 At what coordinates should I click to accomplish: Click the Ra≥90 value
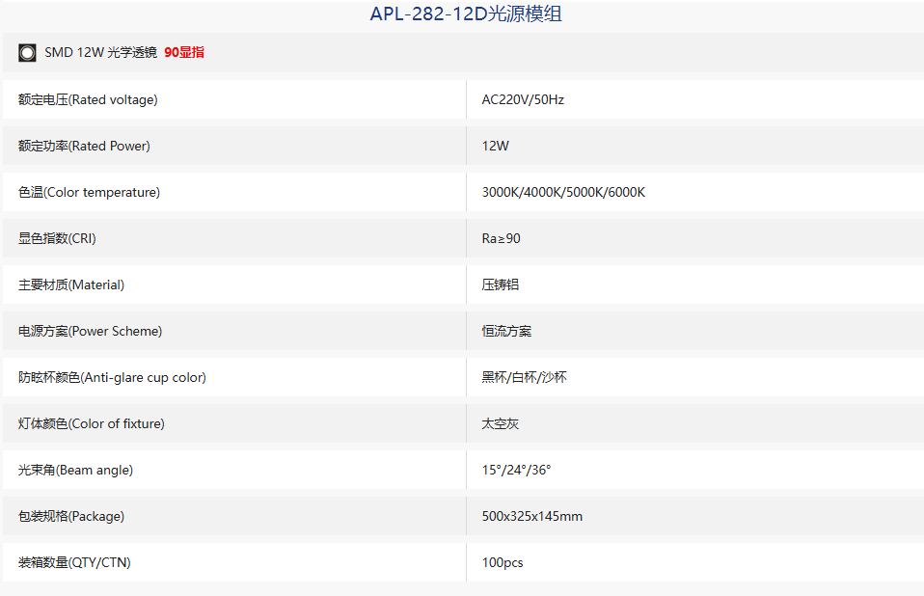point(501,238)
